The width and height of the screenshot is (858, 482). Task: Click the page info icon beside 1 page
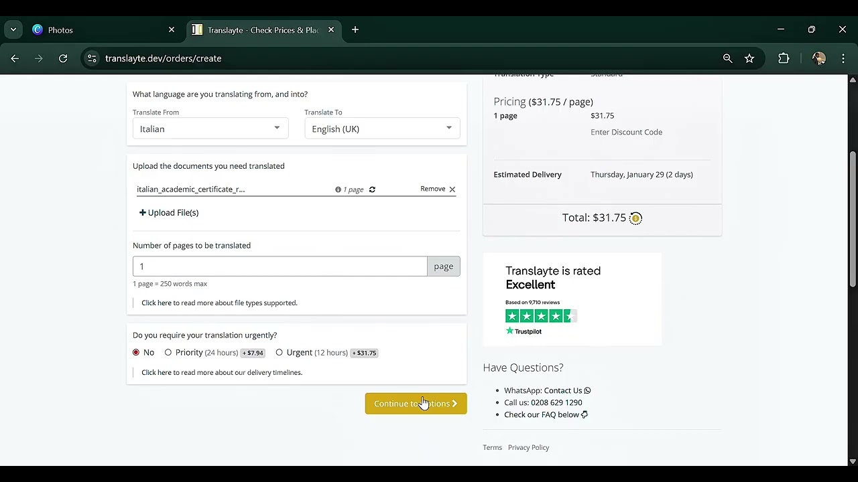point(338,189)
